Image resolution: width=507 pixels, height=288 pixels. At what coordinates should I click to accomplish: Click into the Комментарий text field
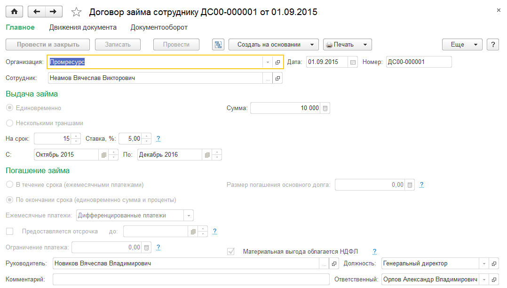point(191,280)
